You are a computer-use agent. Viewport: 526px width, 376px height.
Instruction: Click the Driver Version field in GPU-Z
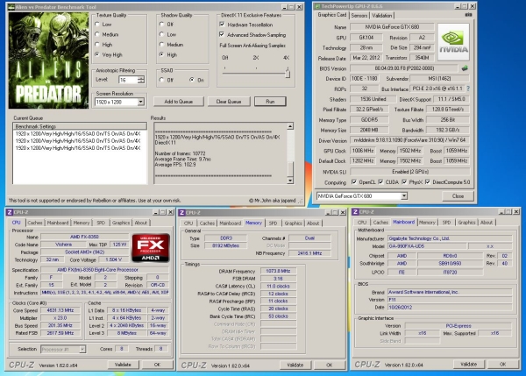click(409, 140)
